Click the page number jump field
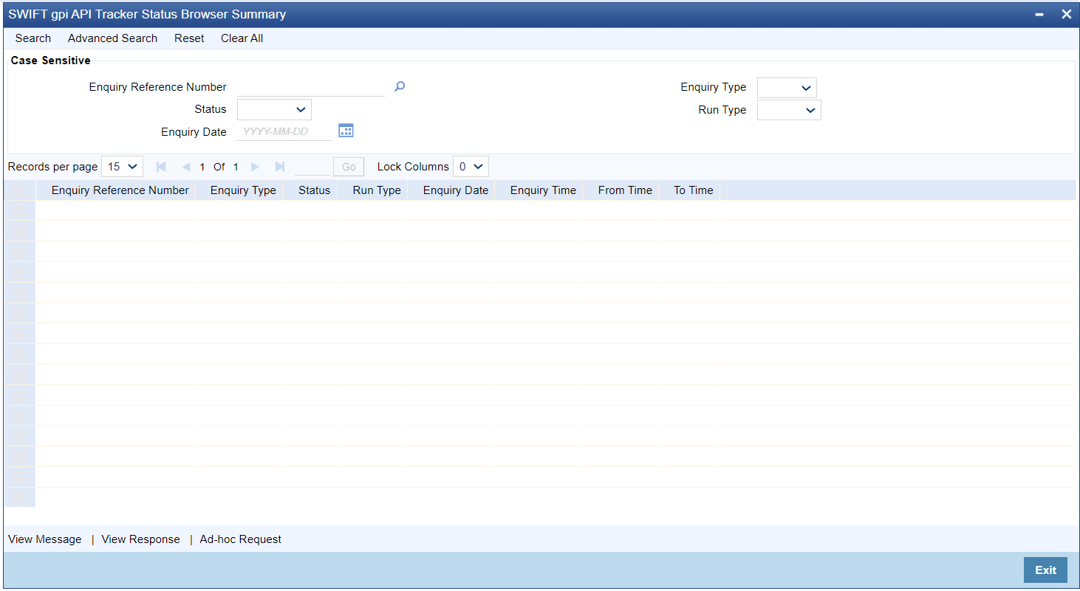Screen dimensions: 1080x591 (x=312, y=167)
